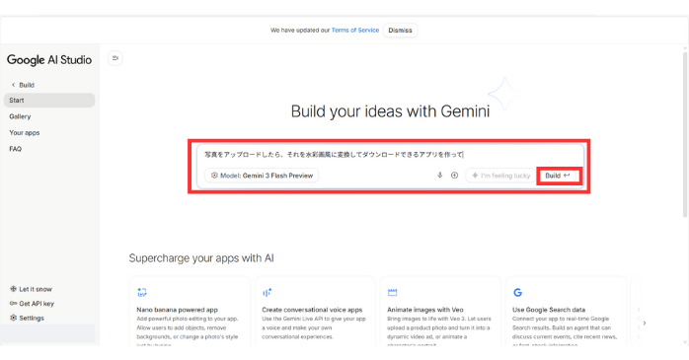Click the Build button in prompt box

(x=558, y=176)
